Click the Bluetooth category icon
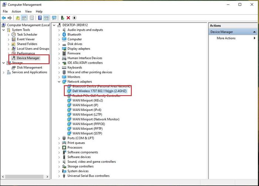The width and height of the screenshot is (259, 186). coord(64,34)
